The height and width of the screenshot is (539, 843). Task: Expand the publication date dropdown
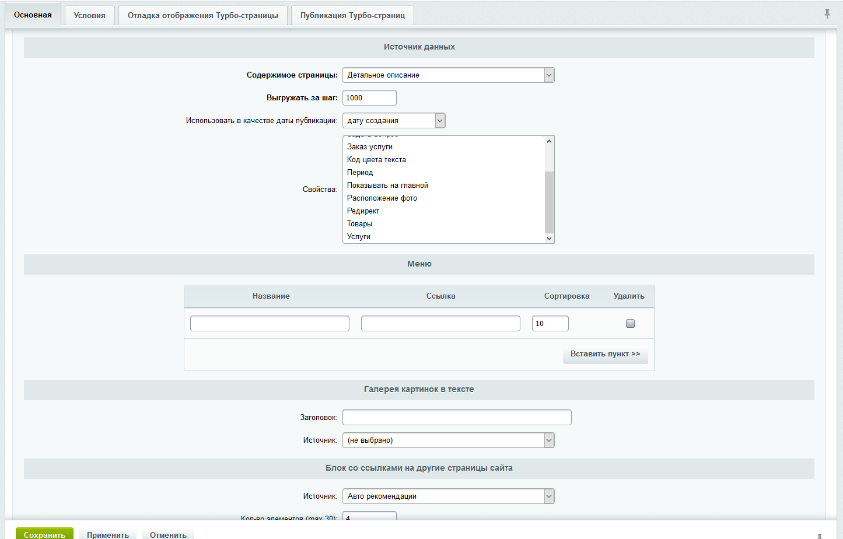(394, 121)
